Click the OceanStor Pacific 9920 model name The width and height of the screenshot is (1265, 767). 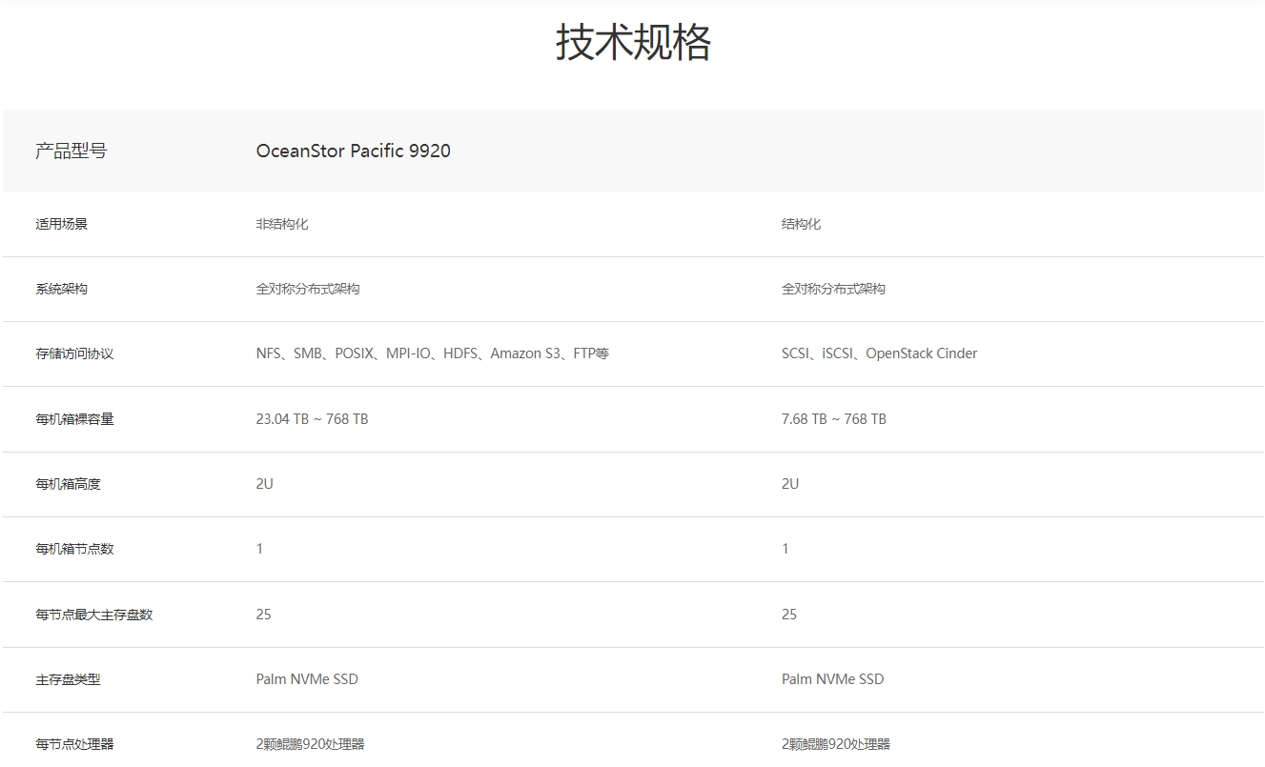(x=353, y=151)
